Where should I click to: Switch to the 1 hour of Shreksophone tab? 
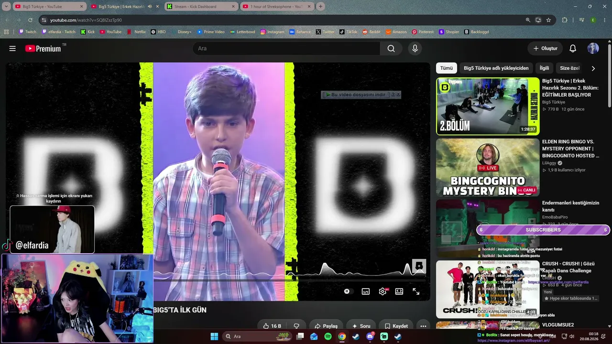276,6
